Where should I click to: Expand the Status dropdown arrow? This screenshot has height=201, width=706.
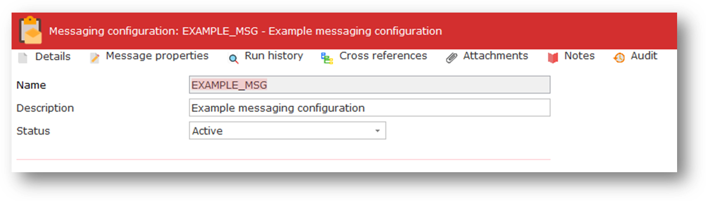(377, 131)
